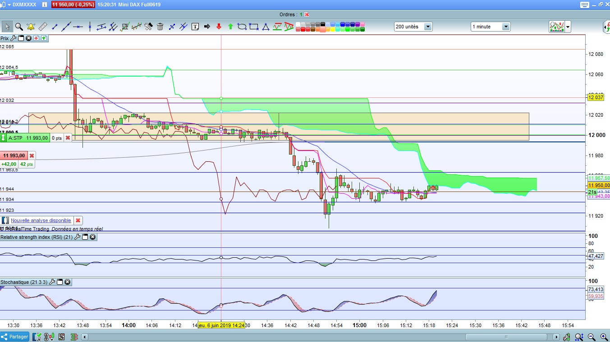Image resolution: width=610 pixels, height=342 pixels.
Task: Open Nouvelle analyse disponible link
Action: [x=41, y=220]
